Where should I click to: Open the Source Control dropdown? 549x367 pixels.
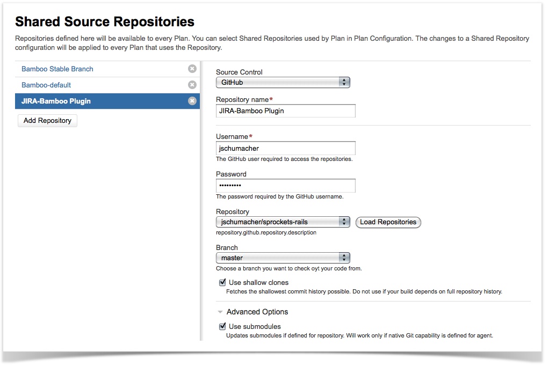tap(283, 83)
